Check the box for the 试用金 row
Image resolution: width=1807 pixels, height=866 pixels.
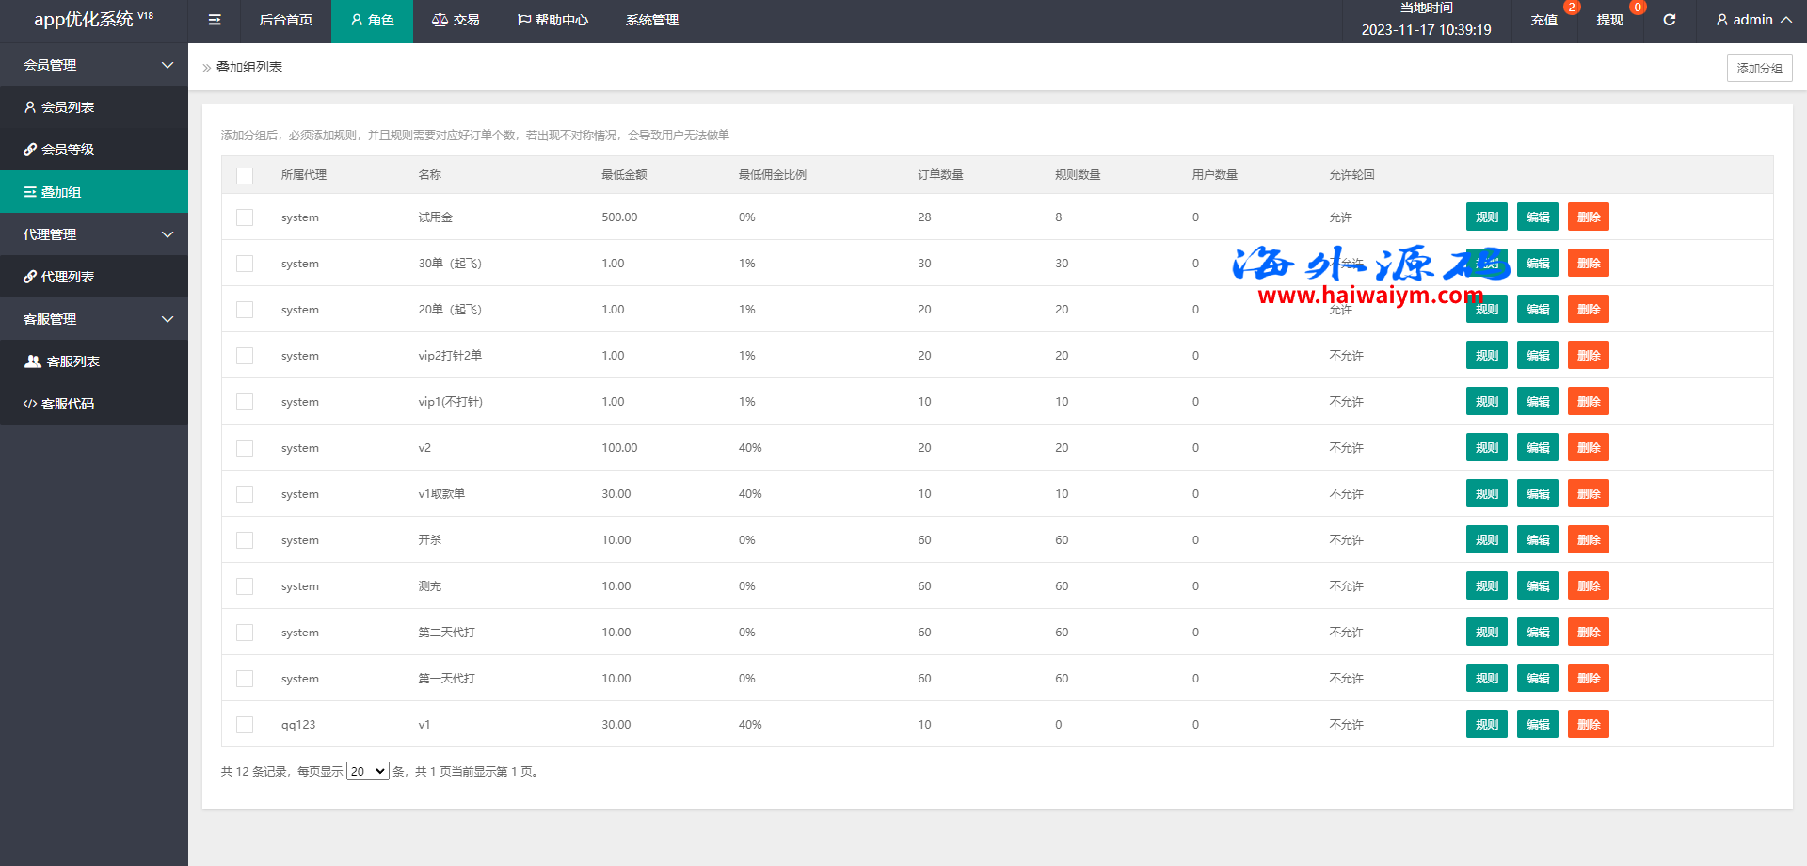245,217
